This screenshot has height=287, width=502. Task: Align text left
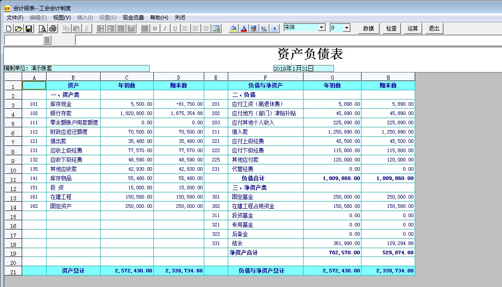[185, 28]
